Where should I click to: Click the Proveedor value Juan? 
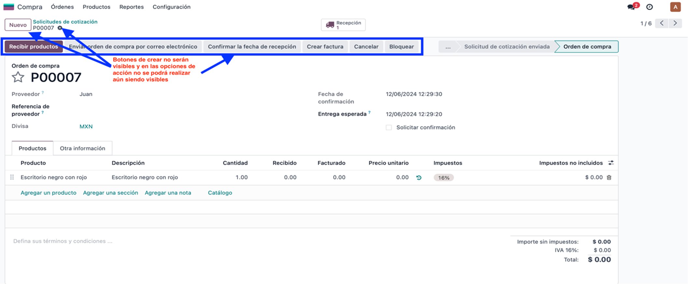pos(86,94)
